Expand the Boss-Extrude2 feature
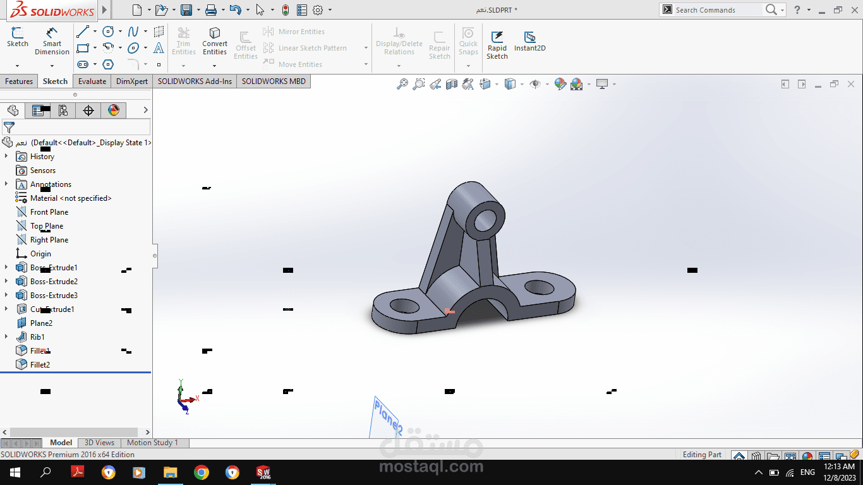This screenshot has width=863, height=485. click(x=6, y=282)
